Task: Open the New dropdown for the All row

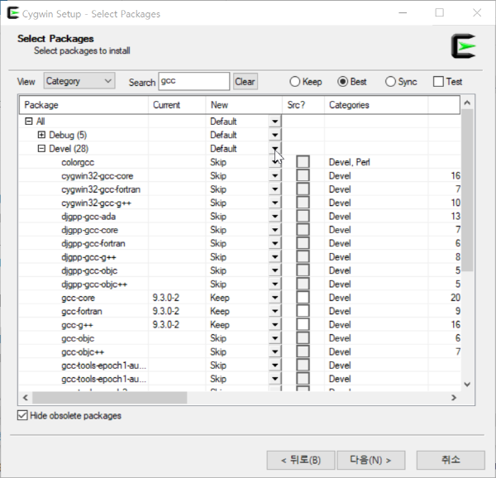Action: pyautogui.click(x=275, y=122)
